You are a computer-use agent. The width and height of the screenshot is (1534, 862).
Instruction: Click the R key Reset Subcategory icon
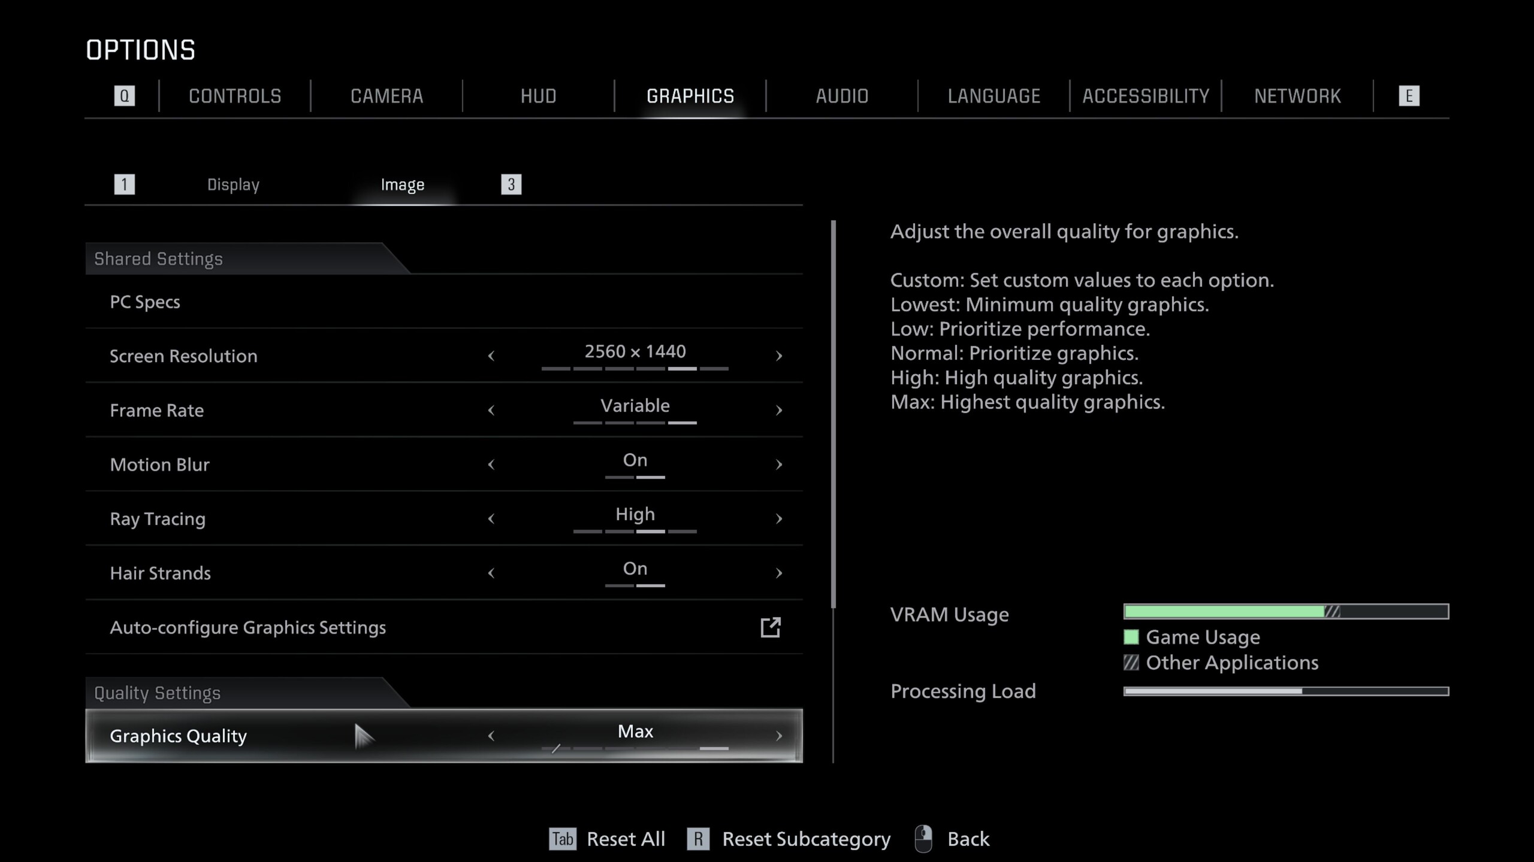click(698, 839)
